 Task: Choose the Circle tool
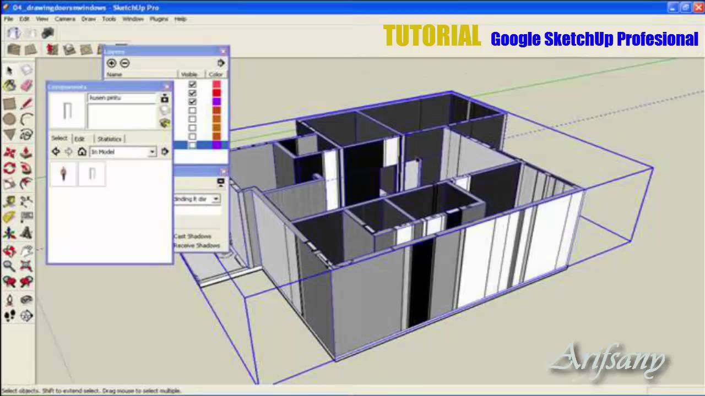click(x=9, y=119)
